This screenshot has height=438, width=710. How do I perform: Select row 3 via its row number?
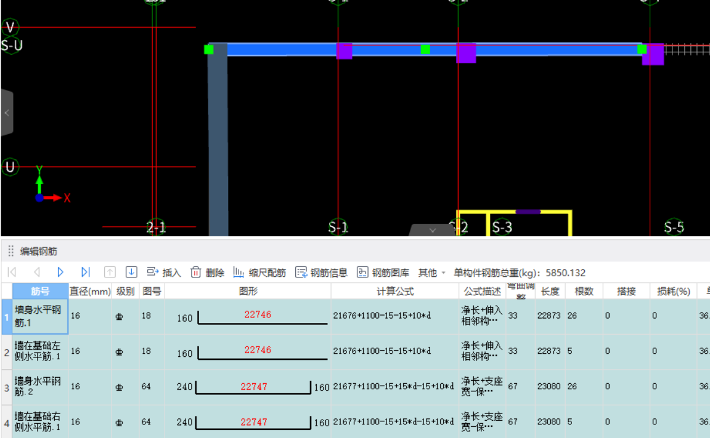tap(6, 388)
